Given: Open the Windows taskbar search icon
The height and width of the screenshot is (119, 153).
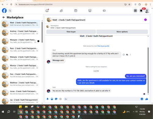Looking at the screenshot, I should [9, 112].
